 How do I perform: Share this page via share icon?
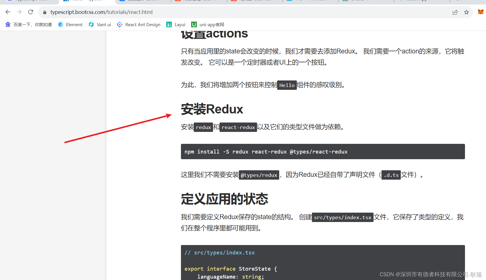point(455,12)
